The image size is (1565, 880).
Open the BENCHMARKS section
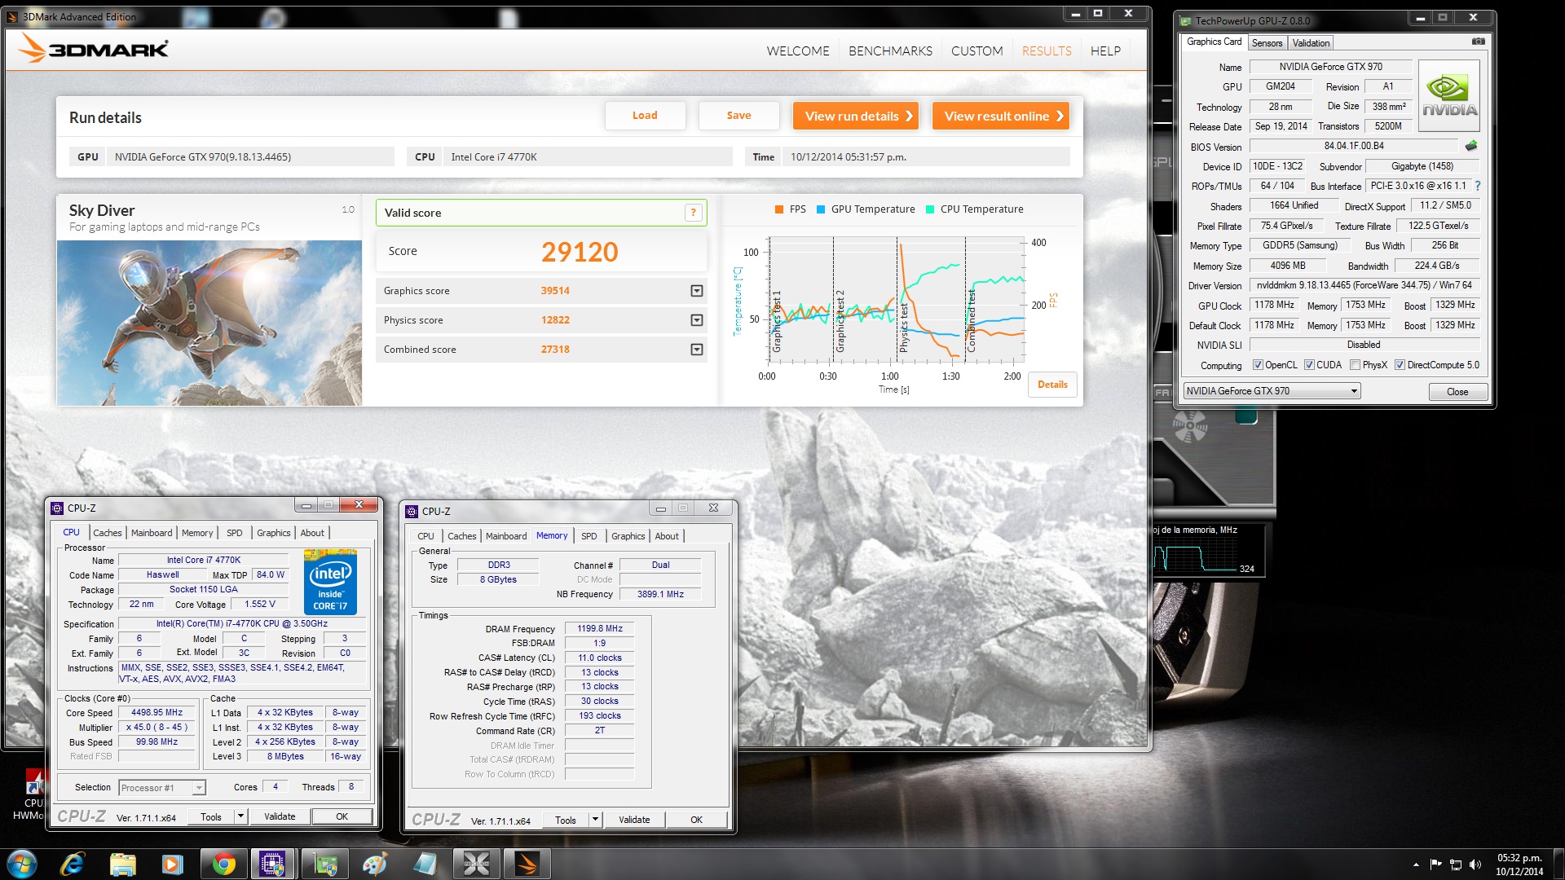click(x=890, y=51)
